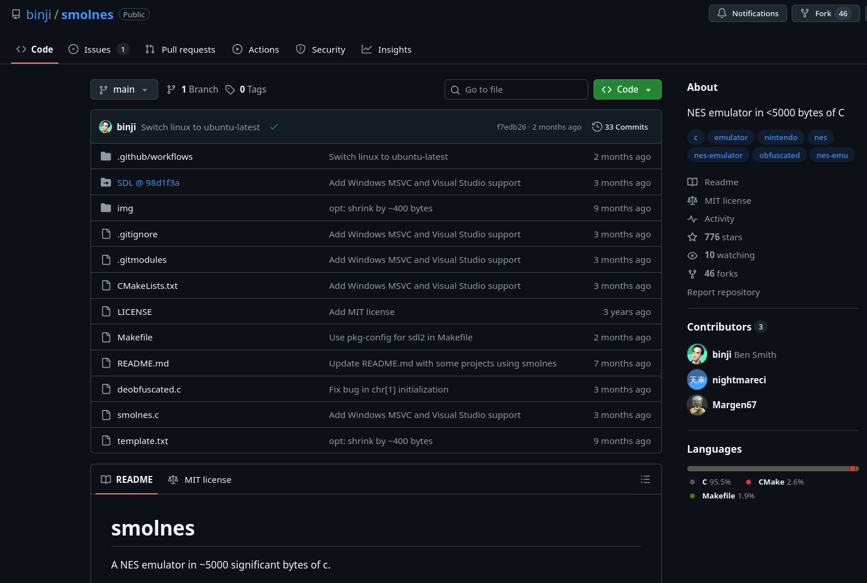
Task: Click the MIT license scale icon
Action: (x=693, y=200)
